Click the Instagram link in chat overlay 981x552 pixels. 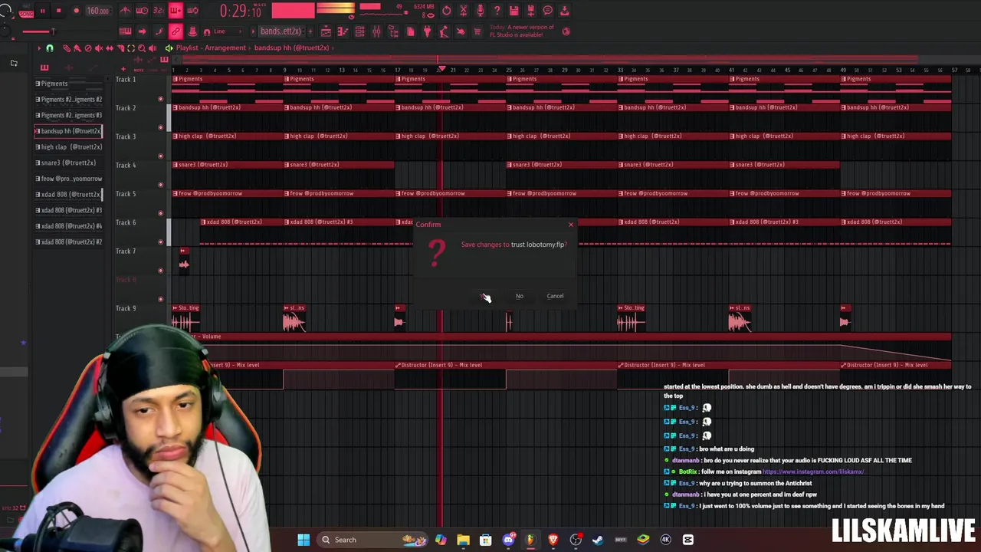tap(813, 472)
